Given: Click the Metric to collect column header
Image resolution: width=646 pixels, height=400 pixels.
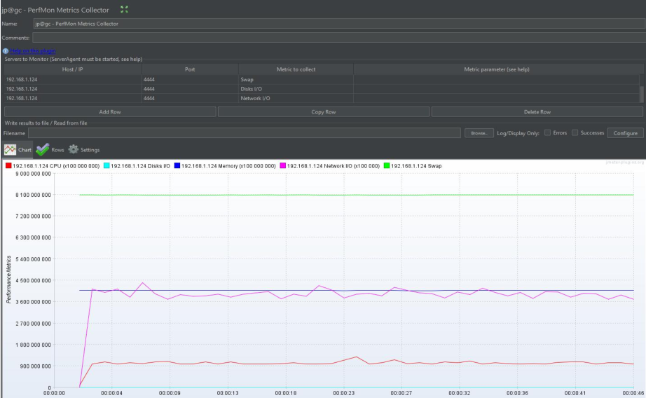Looking at the screenshot, I should (296, 69).
